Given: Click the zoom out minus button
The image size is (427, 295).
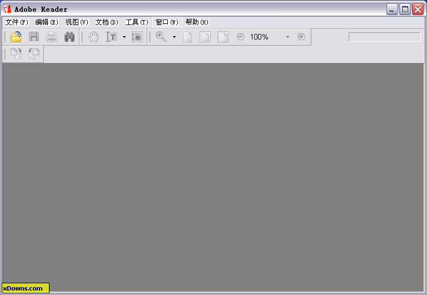Looking at the screenshot, I should point(240,37).
